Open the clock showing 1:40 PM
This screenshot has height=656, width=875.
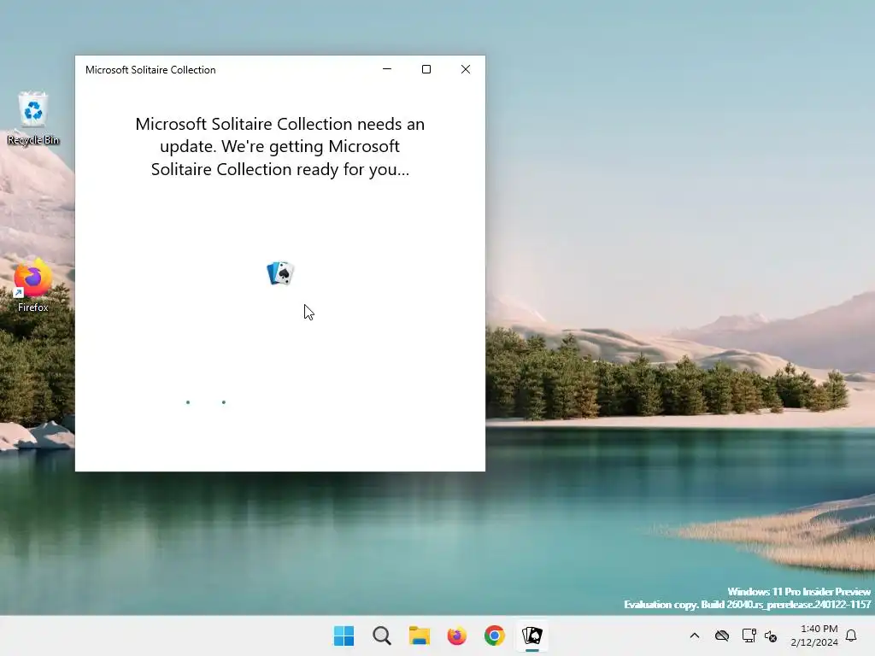(814, 635)
